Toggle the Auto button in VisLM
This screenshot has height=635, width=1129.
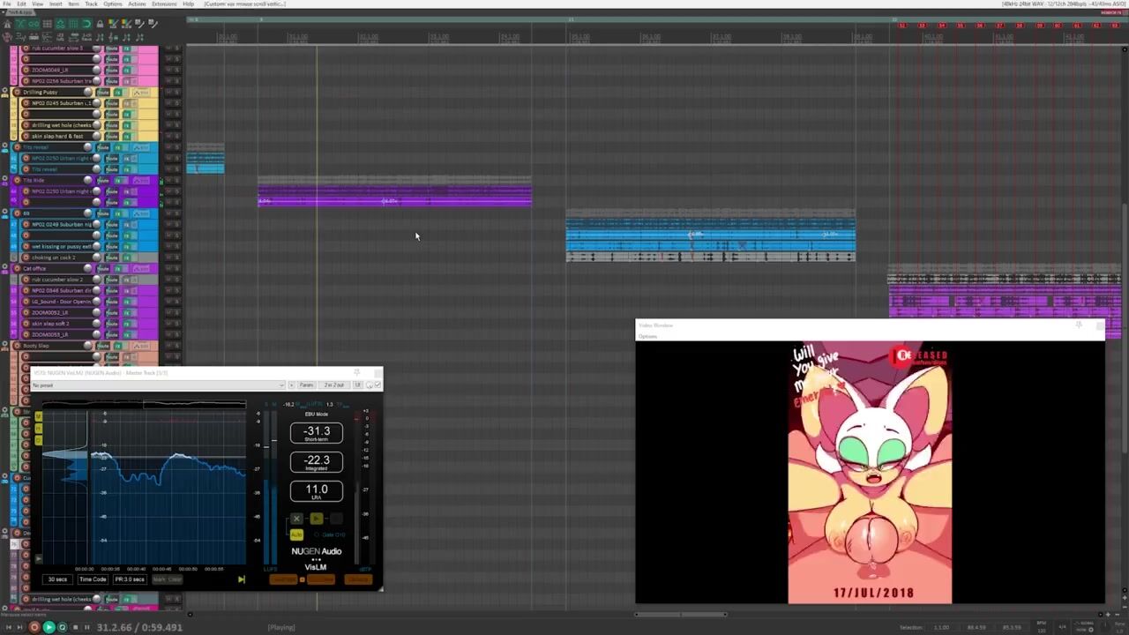(296, 534)
